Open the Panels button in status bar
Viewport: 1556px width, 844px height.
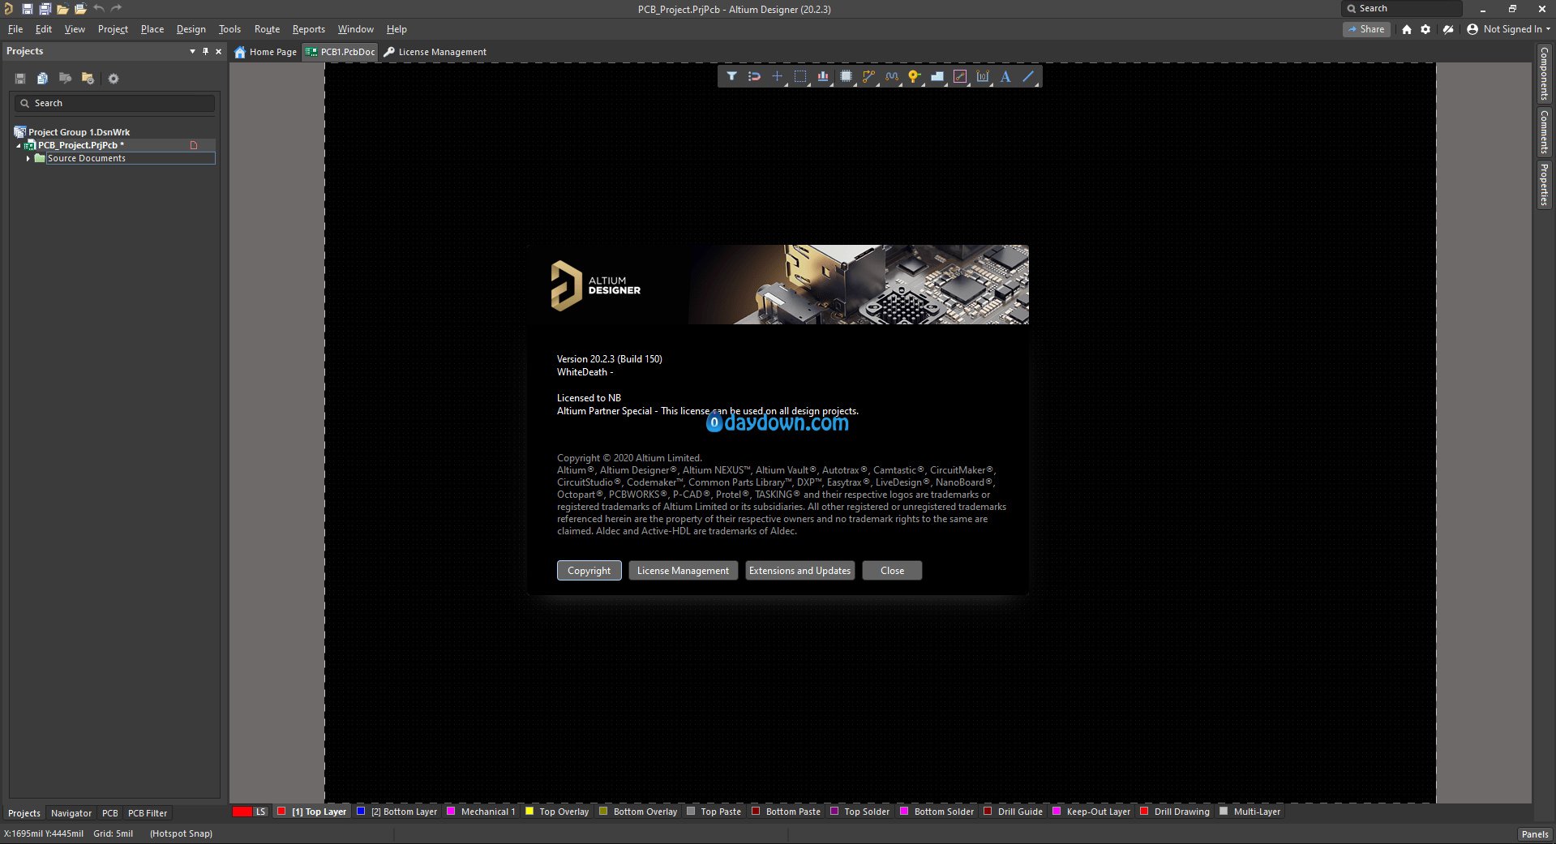1534,834
